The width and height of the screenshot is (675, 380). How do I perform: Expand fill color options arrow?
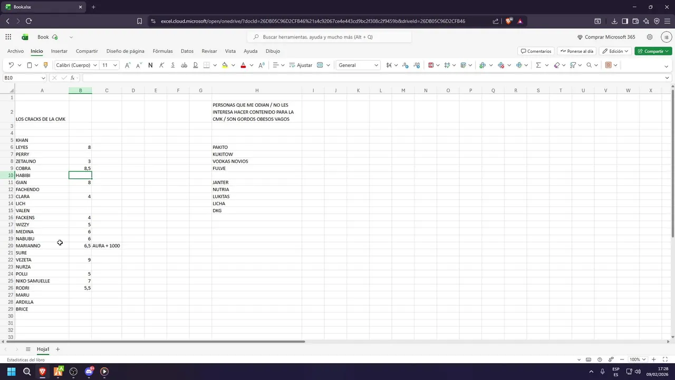tap(233, 65)
